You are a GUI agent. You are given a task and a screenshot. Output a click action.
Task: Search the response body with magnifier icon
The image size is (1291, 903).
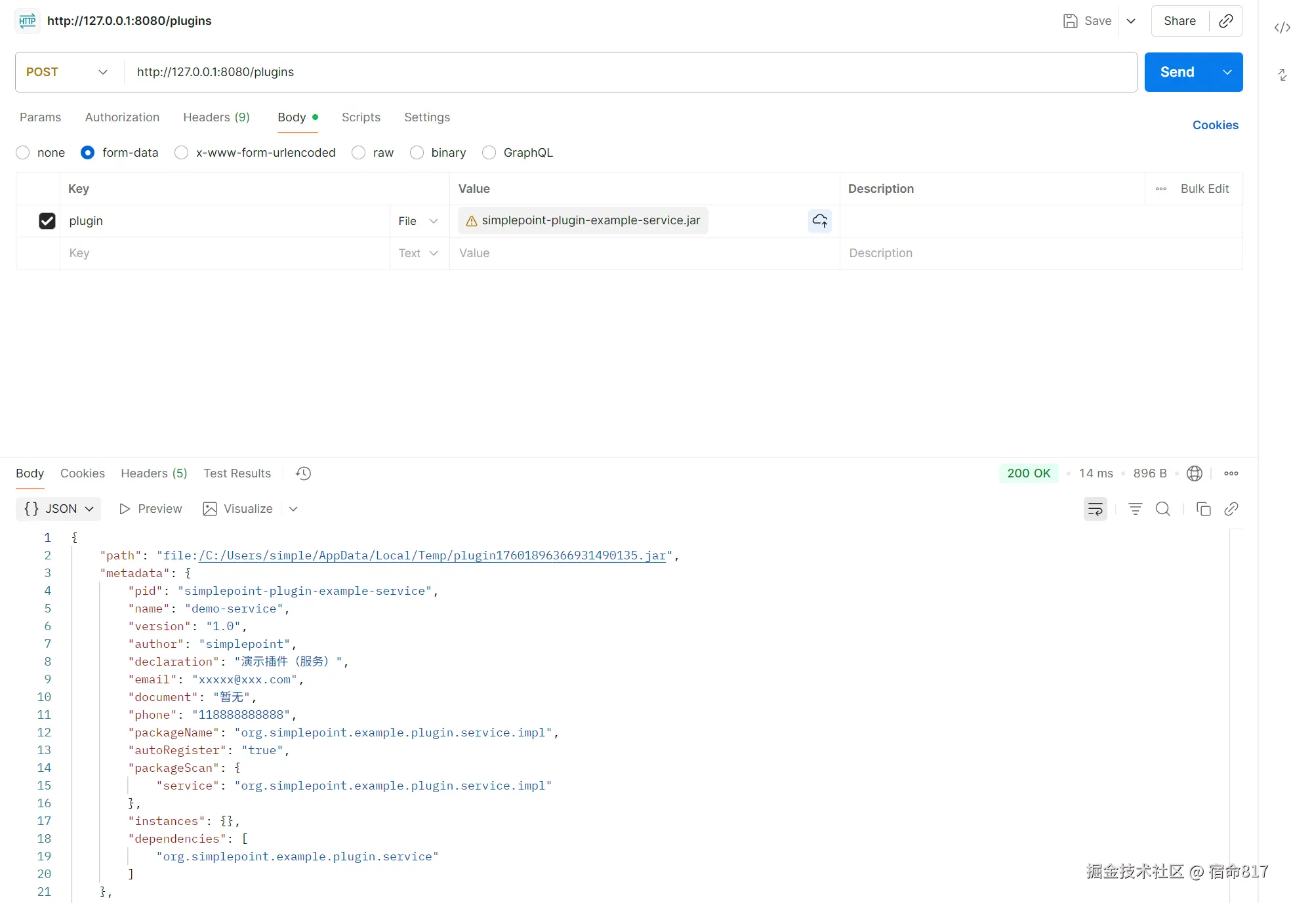pos(1162,509)
